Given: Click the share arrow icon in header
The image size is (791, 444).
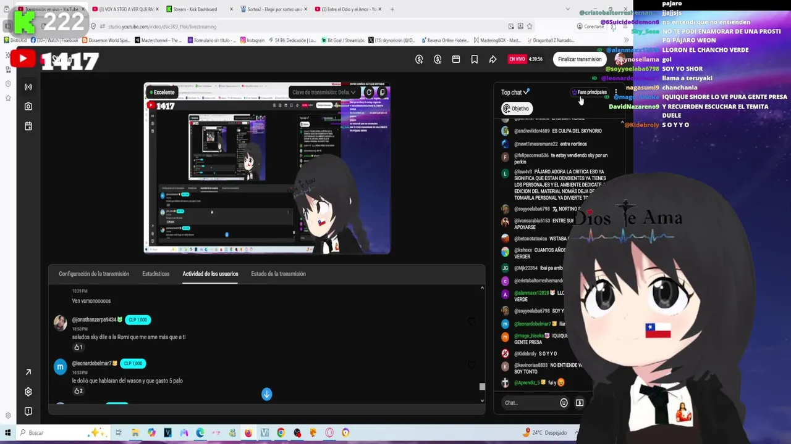Looking at the screenshot, I should point(493,59).
